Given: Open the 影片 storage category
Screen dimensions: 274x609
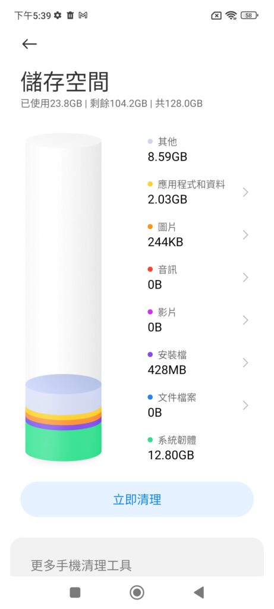Looking at the screenshot, I should click(198, 320).
